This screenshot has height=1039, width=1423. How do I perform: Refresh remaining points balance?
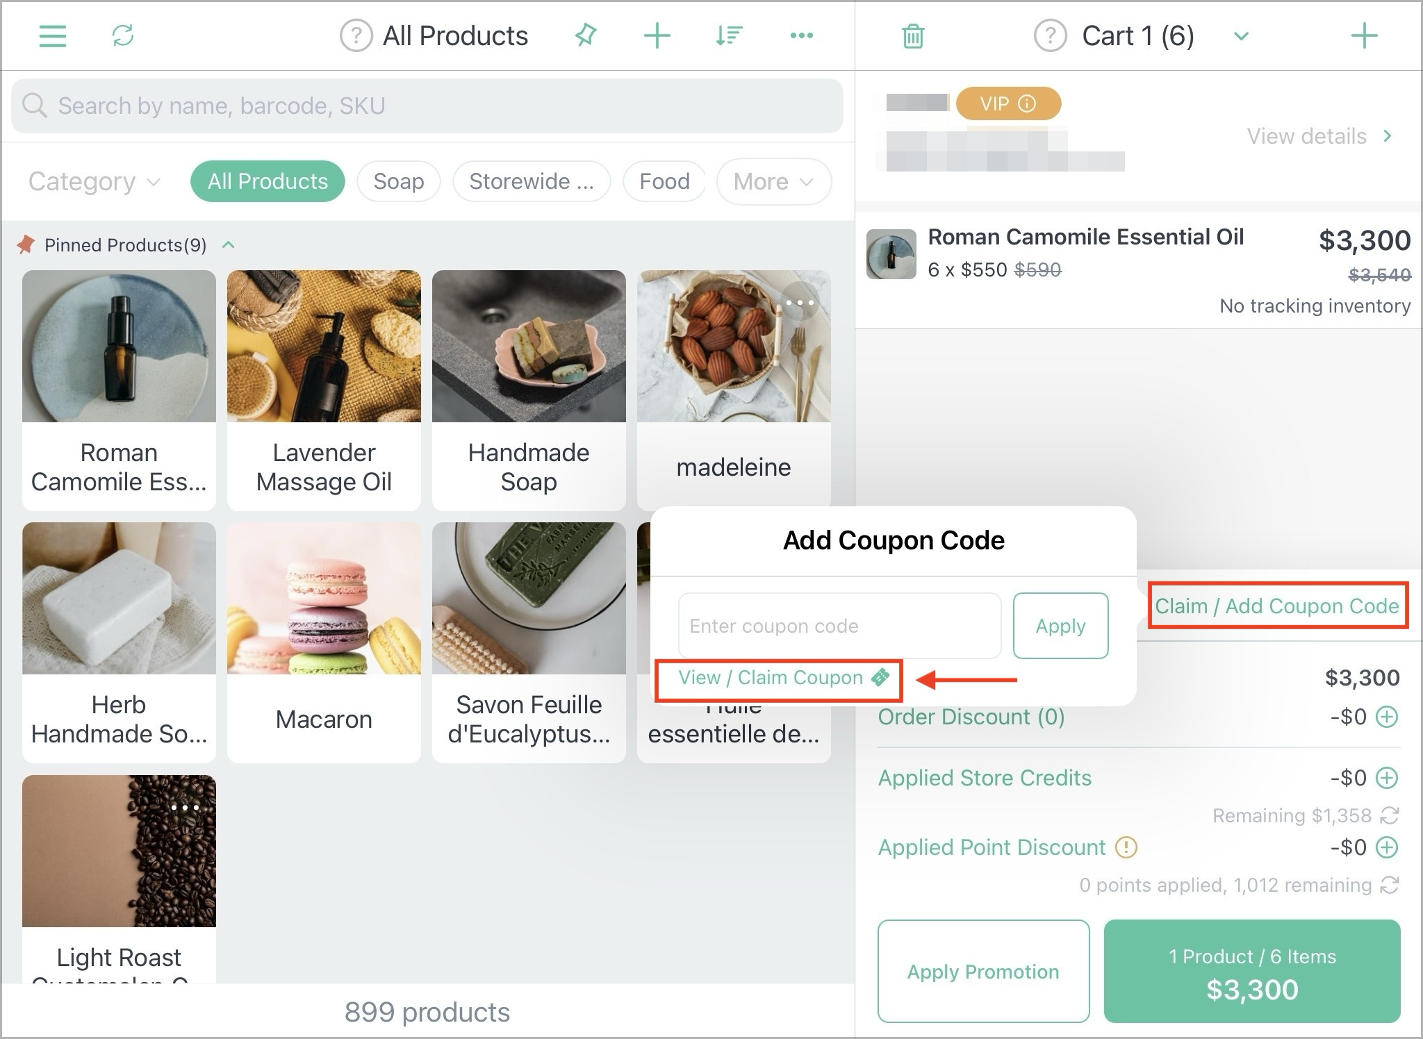coord(1389,884)
